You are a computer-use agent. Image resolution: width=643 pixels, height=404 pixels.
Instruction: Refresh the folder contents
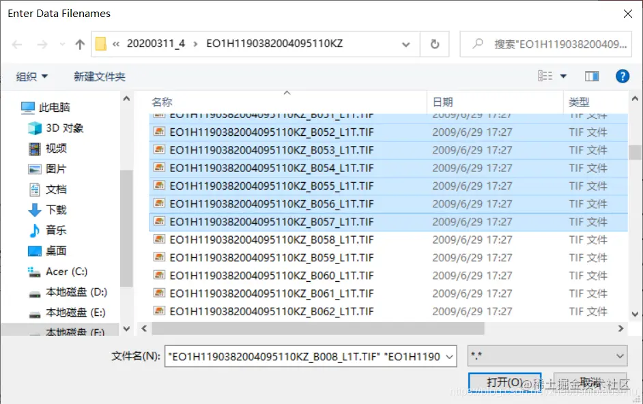(x=435, y=44)
